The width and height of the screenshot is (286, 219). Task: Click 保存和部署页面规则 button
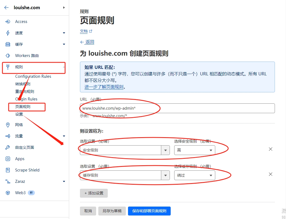(x=149, y=211)
